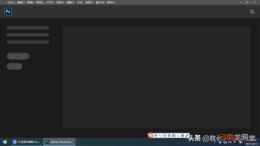Open the 文字(Y) menu
The height and width of the screenshot is (146, 260).
tap(50, 2)
